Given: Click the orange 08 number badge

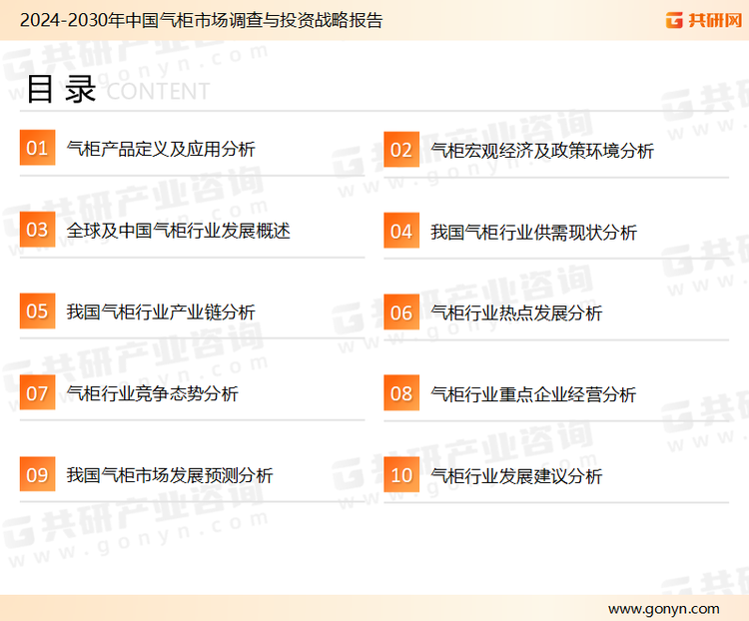Looking at the screenshot, I should click(400, 393).
